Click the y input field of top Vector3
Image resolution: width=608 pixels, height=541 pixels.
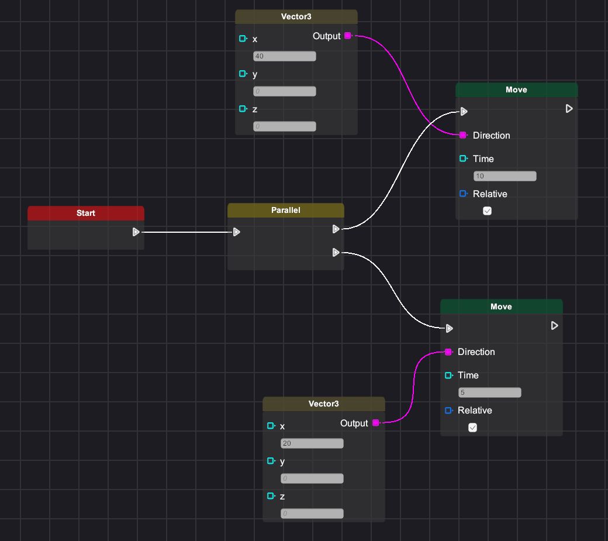click(x=285, y=92)
